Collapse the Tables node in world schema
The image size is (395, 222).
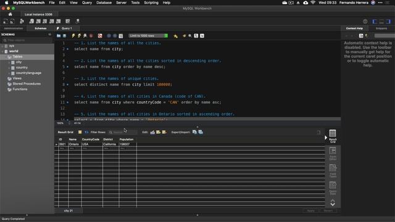(x=6, y=57)
